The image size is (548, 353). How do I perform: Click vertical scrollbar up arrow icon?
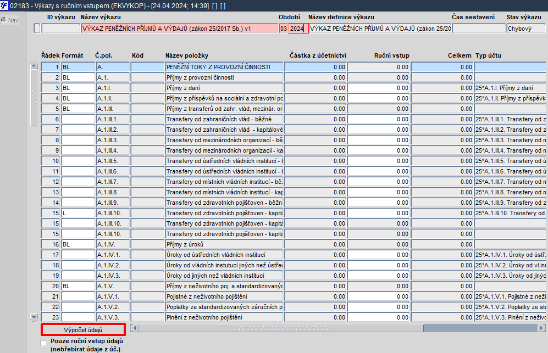tap(34, 65)
